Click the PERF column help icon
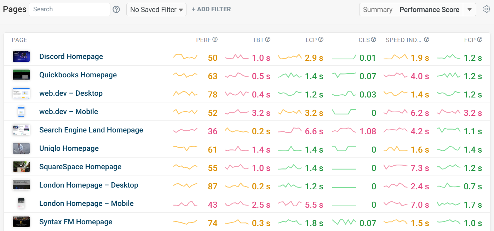Image resolution: width=494 pixels, height=231 pixels. coord(215,40)
